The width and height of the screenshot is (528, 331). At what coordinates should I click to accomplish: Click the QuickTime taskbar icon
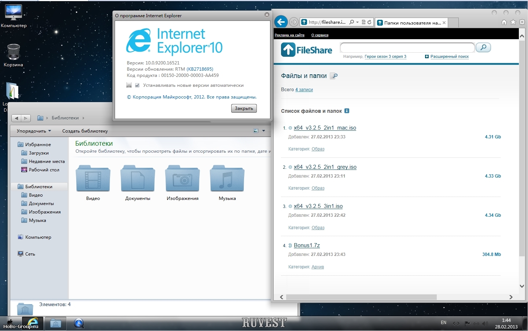coord(79,324)
